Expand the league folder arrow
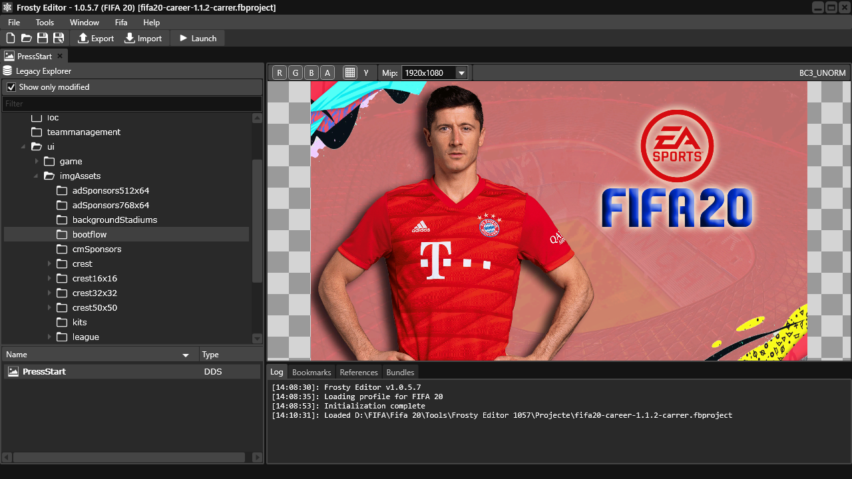Image resolution: width=852 pixels, height=479 pixels. [x=49, y=337]
